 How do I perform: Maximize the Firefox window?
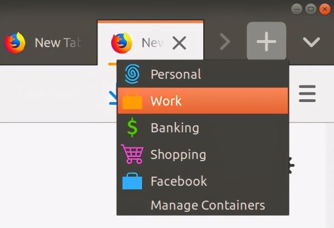click(311, 9)
